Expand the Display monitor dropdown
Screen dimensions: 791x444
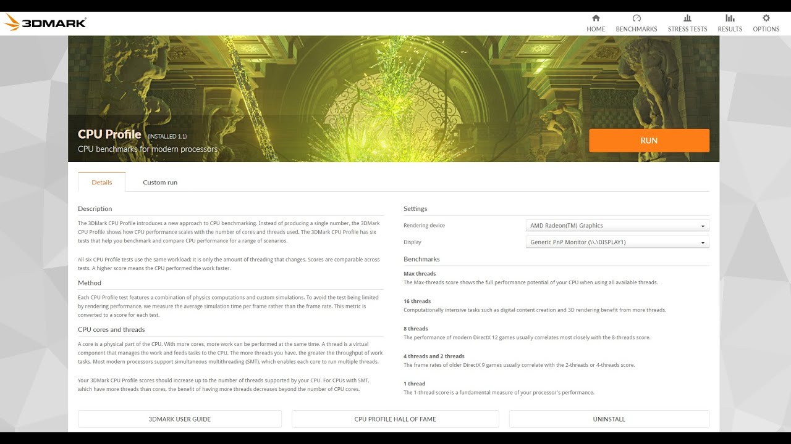pos(617,242)
